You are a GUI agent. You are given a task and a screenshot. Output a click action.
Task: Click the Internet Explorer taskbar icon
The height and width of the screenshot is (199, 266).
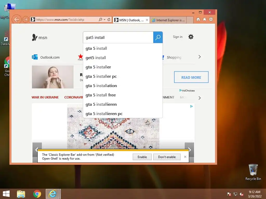[x=53, y=194]
